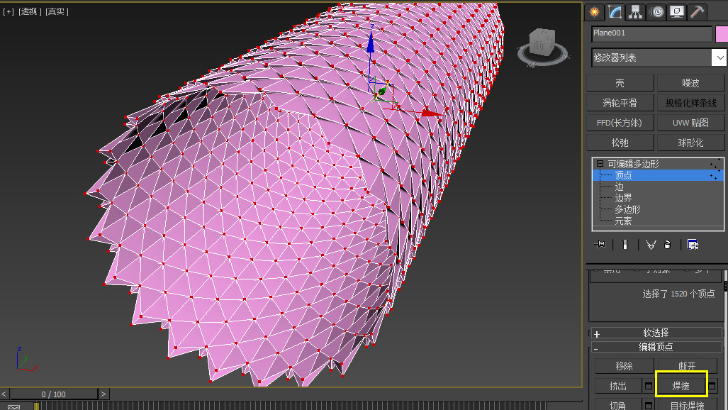
Task: Open the Hierarchy command panel tab
Action: point(635,11)
